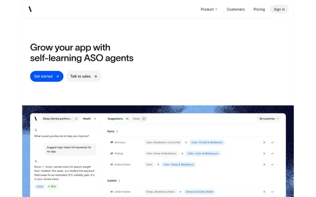Click the Calm: Sleep & Meditation blue chip
This screenshot has height=197, width=316.
pyautogui.click(x=179, y=165)
